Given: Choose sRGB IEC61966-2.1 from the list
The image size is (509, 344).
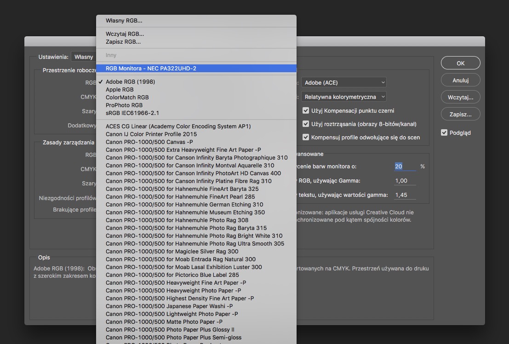Looking at the screenshot, I should coord(132,113).
